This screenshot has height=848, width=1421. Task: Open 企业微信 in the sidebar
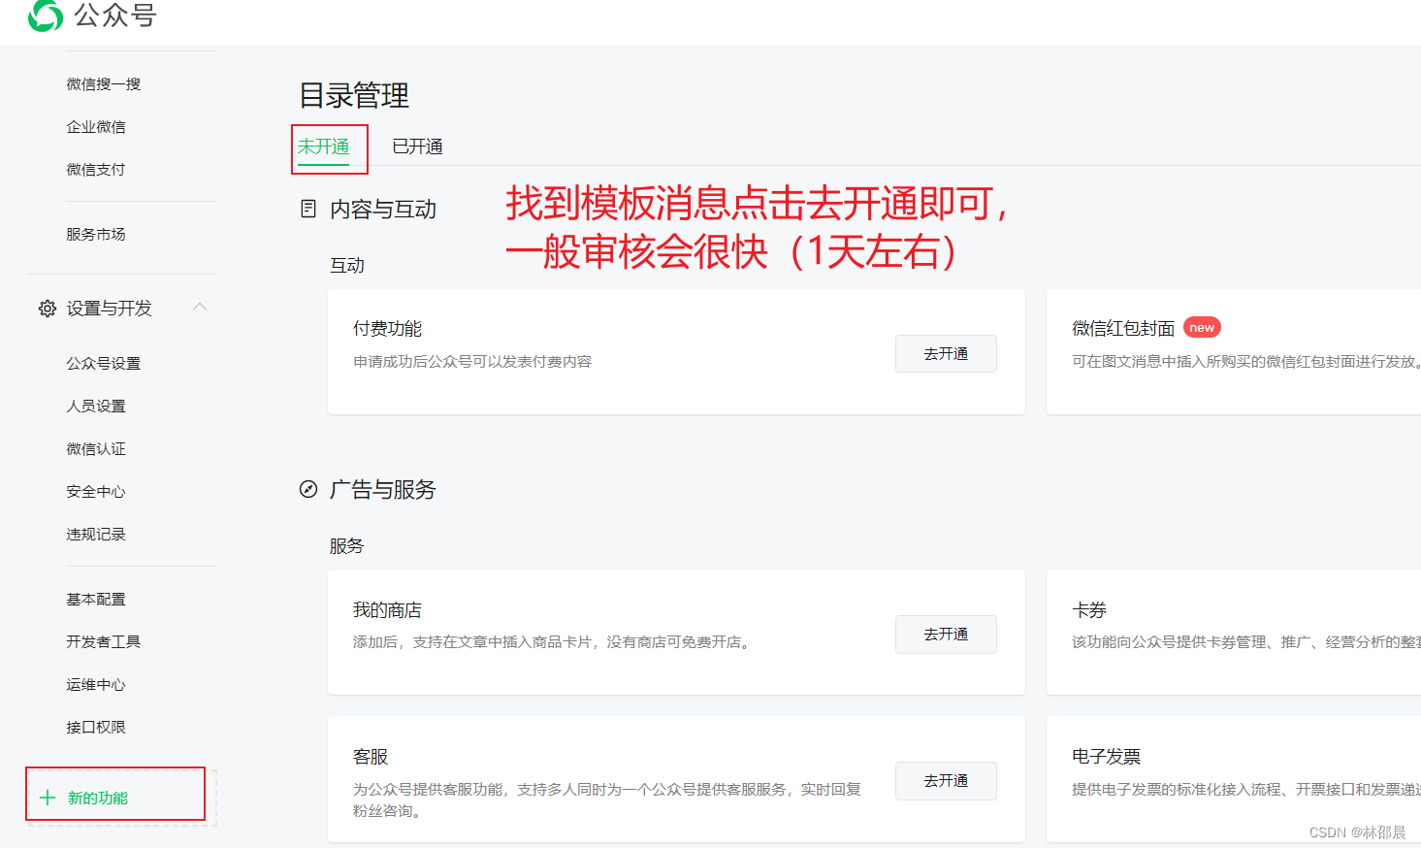[x=96, y=127]
